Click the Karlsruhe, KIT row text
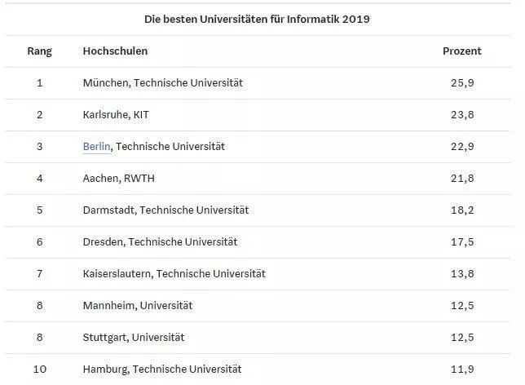This screenshot has width=525, height=385. coord(116,114)
